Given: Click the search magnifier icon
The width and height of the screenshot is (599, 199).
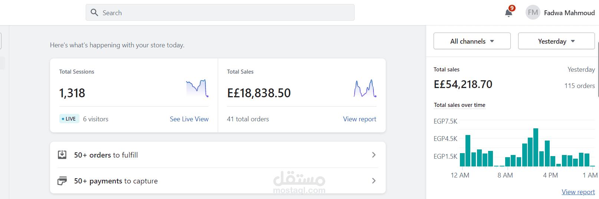Looking at the screenshot, I should point(95,13).
